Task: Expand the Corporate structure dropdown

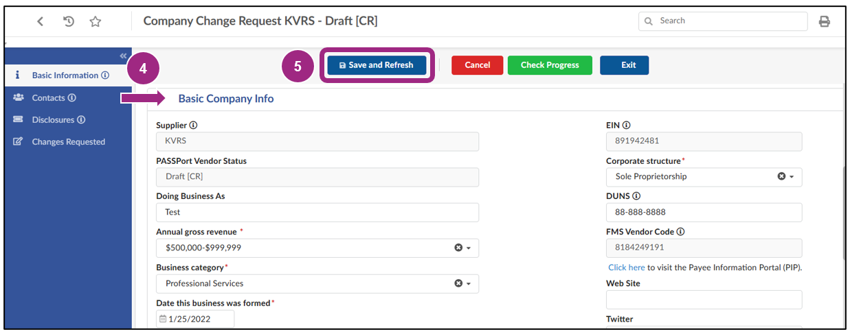Action: coord(792,177)
